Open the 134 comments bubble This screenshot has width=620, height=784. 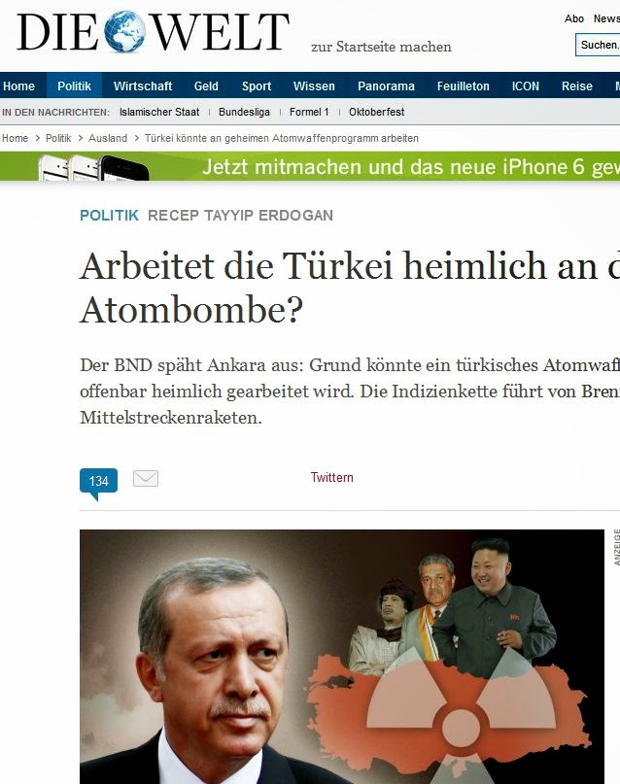(98, 484)
